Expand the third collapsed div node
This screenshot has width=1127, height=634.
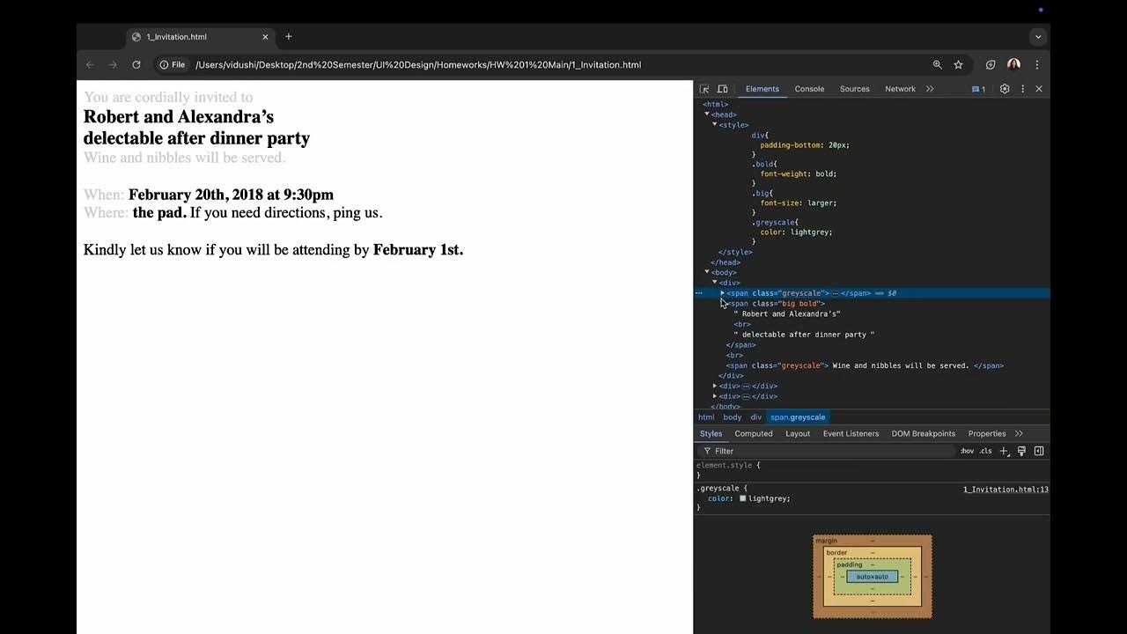(x=714, y=396)
